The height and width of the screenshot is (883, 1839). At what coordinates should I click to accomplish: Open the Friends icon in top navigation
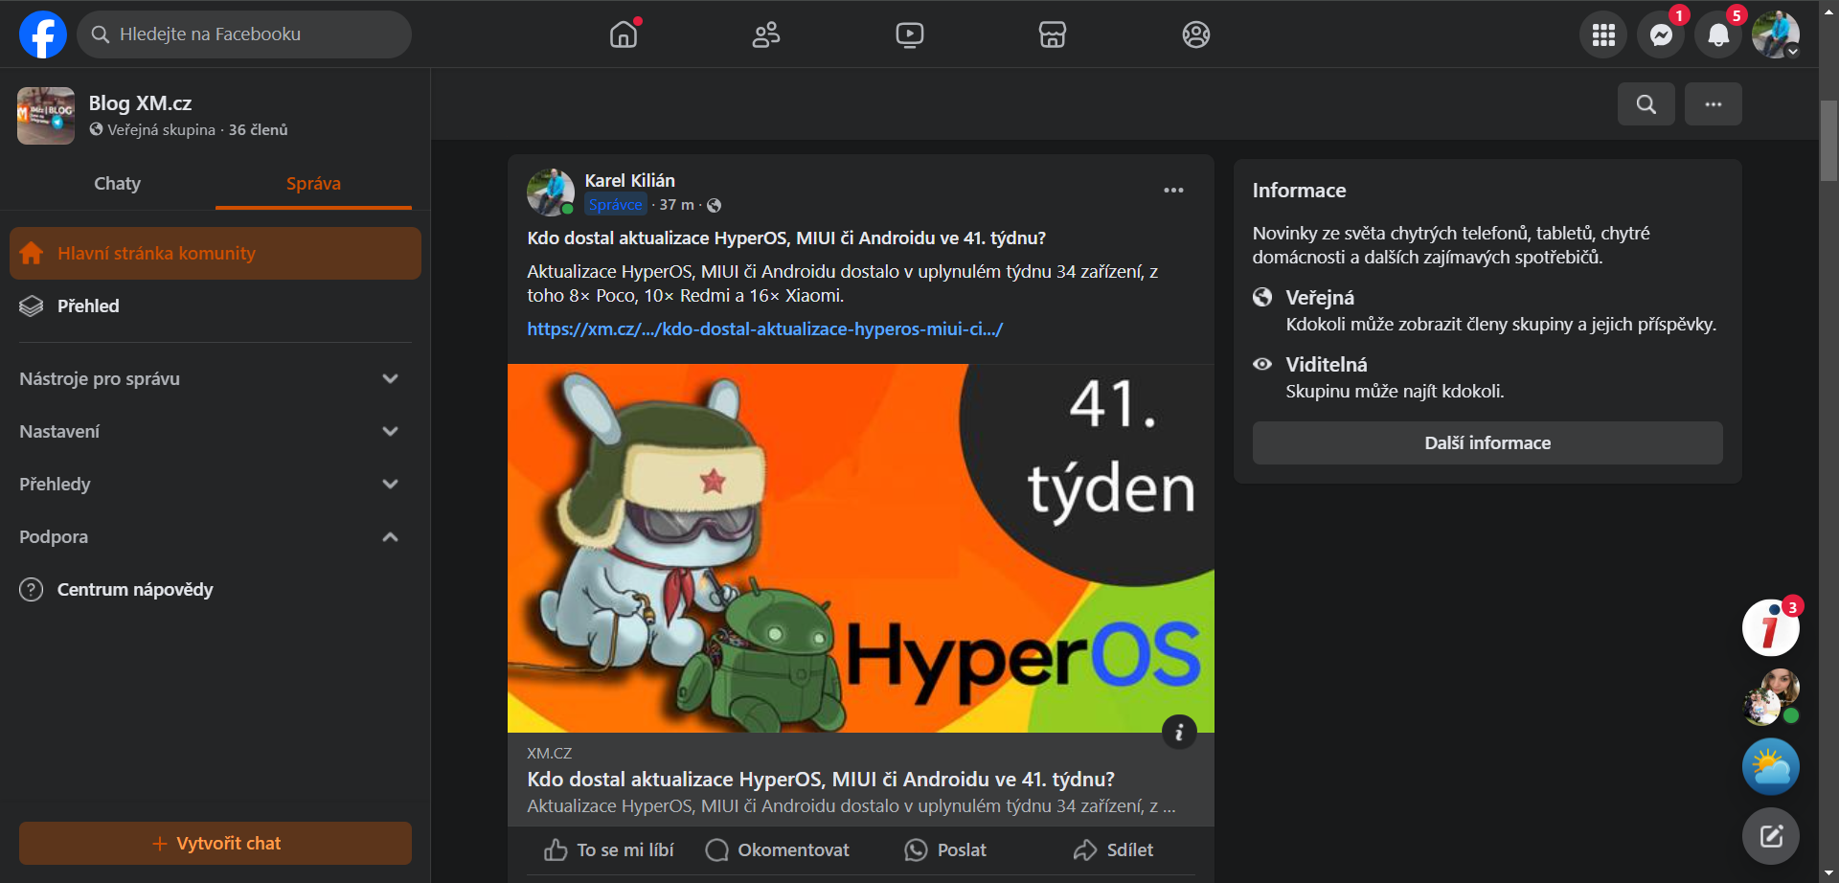(x=765, y=34)
